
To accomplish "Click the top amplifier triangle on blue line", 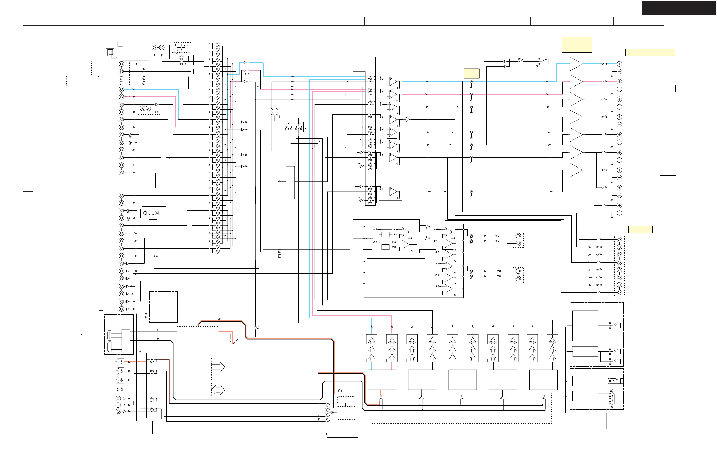I will tap(576, 64).
